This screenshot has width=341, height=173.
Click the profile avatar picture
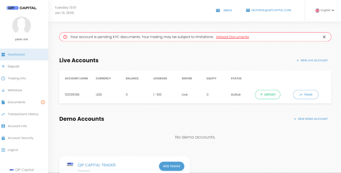[x=22, y=26]
